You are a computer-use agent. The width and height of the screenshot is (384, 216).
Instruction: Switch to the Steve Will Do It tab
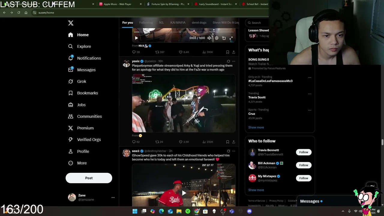(x=226, y=23)
